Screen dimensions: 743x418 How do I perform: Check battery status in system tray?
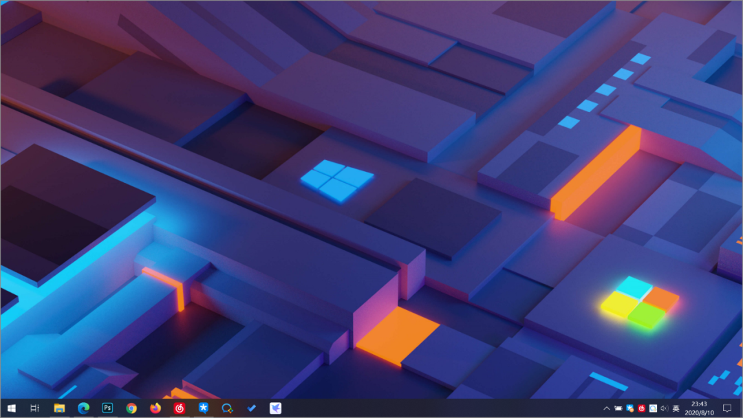pos(618,408)
